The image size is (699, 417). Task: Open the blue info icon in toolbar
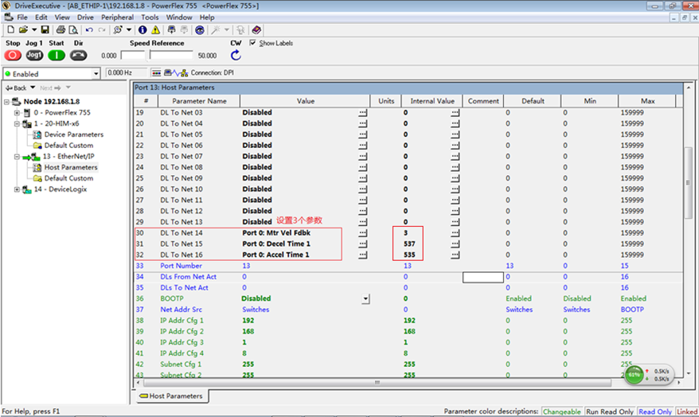pyautogui.click(x=143, y=29)
